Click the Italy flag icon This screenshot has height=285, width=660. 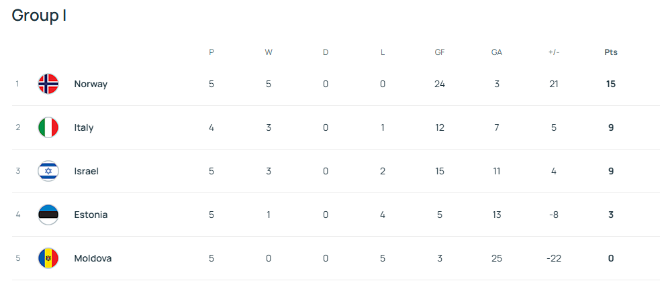click(48, 127)
